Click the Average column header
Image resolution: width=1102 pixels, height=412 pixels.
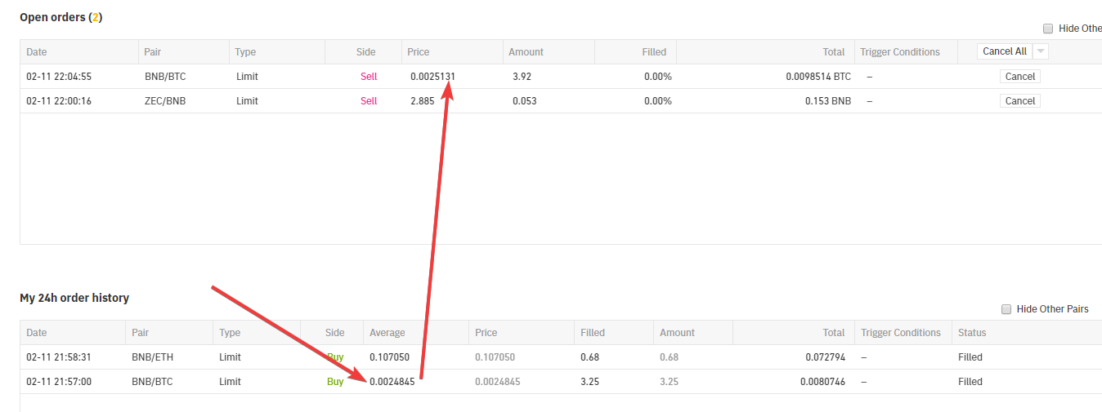coord(387,333)
